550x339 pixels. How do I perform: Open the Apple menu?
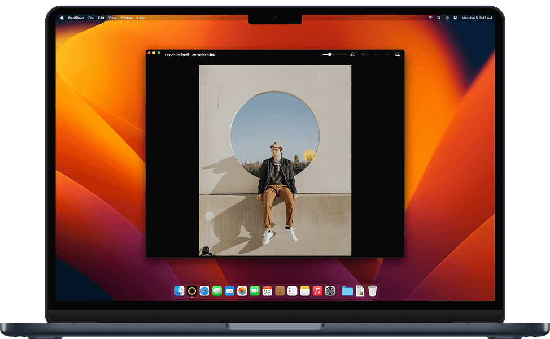click(62, 18)
